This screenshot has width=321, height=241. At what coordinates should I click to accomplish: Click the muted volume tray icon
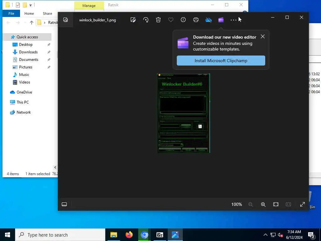click(280, 235)
